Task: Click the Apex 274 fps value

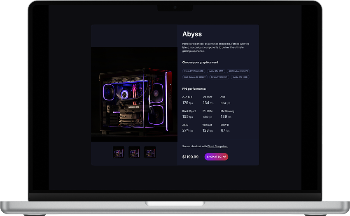Action: pyautogui.click(x=187, y=130)
